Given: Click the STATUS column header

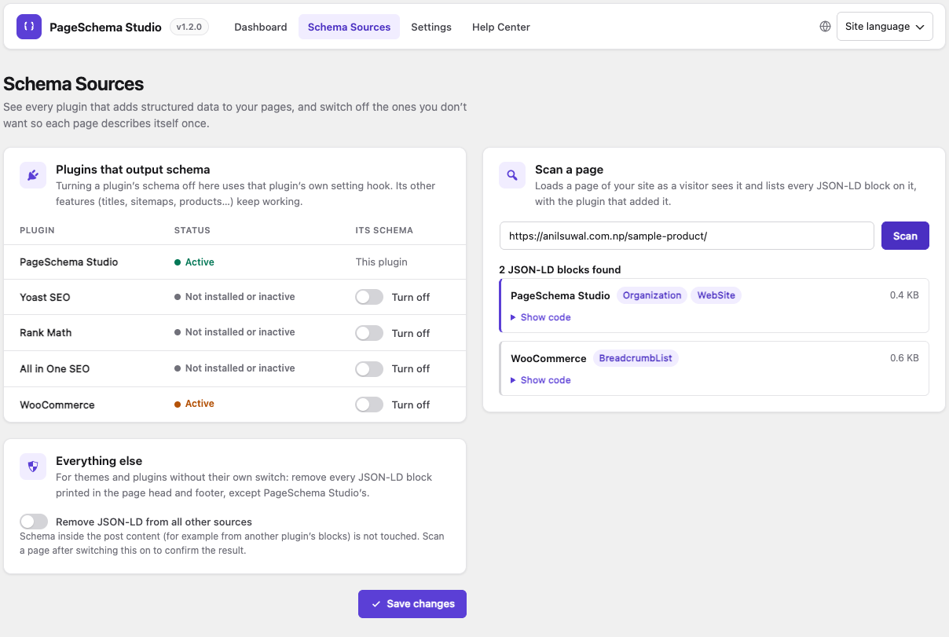Looking at the screenshot, I should tap(192, 230).
